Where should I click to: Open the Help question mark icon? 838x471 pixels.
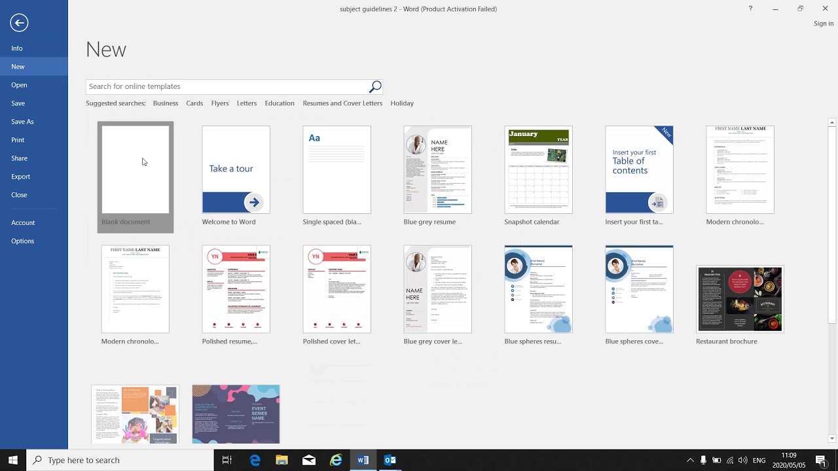point(750,9)
